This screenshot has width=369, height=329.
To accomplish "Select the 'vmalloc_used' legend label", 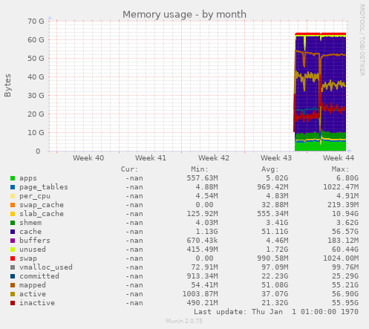I will click(x=46, y=267).
